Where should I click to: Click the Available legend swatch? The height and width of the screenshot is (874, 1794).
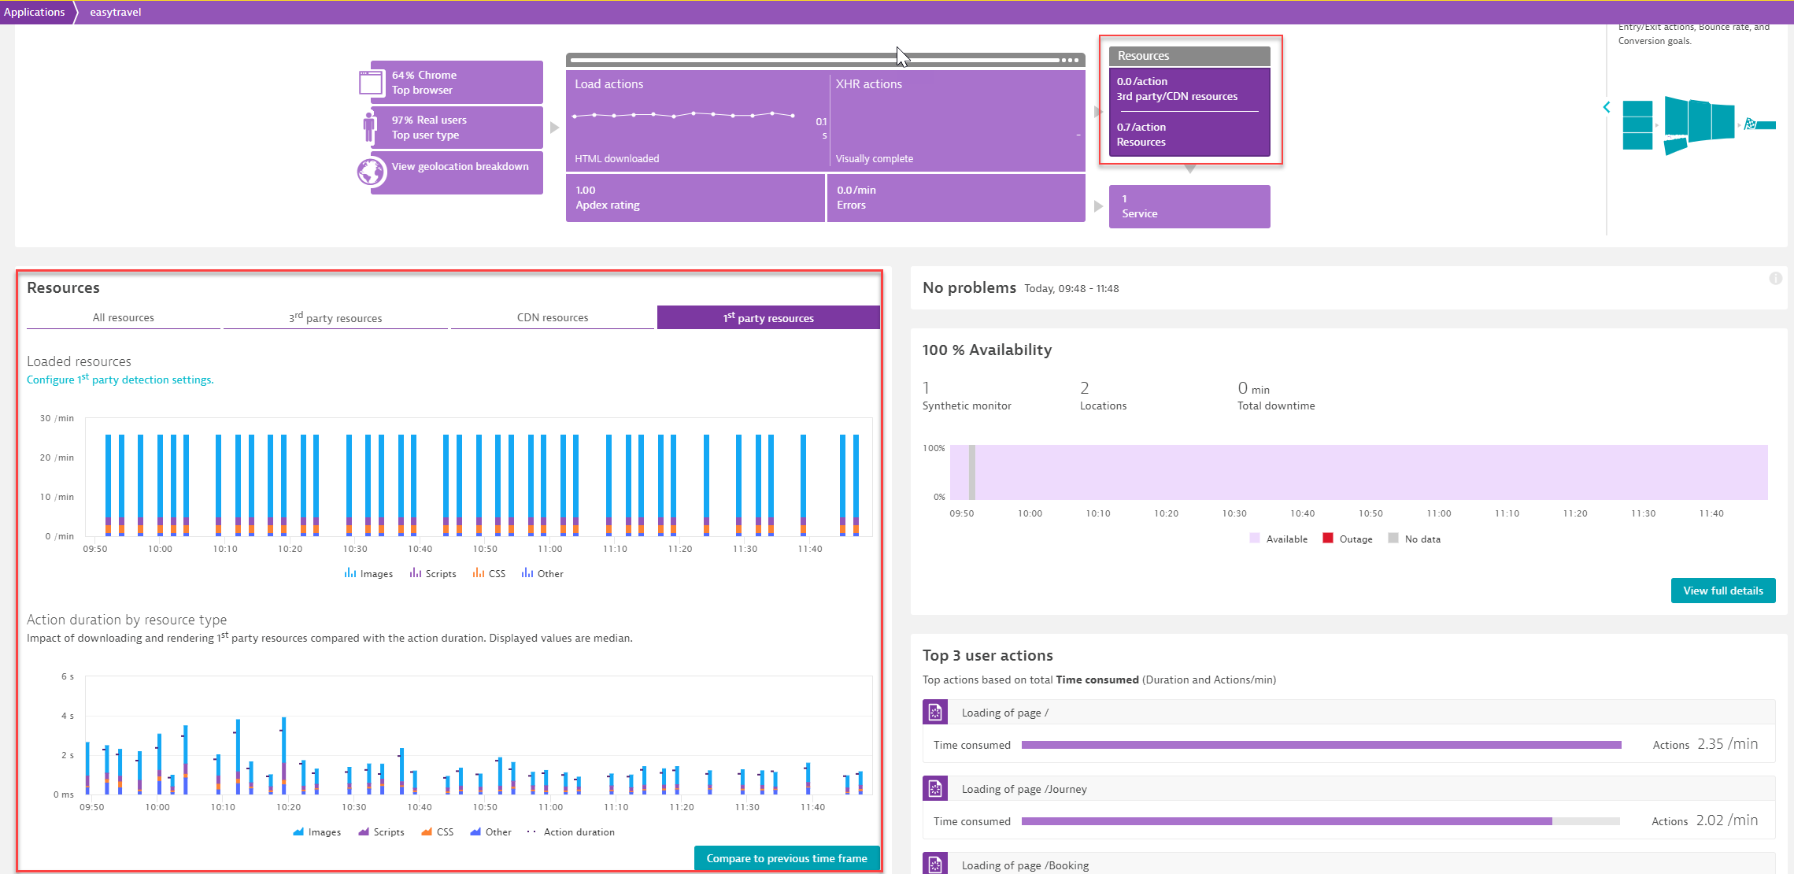tap(1255, 538)
